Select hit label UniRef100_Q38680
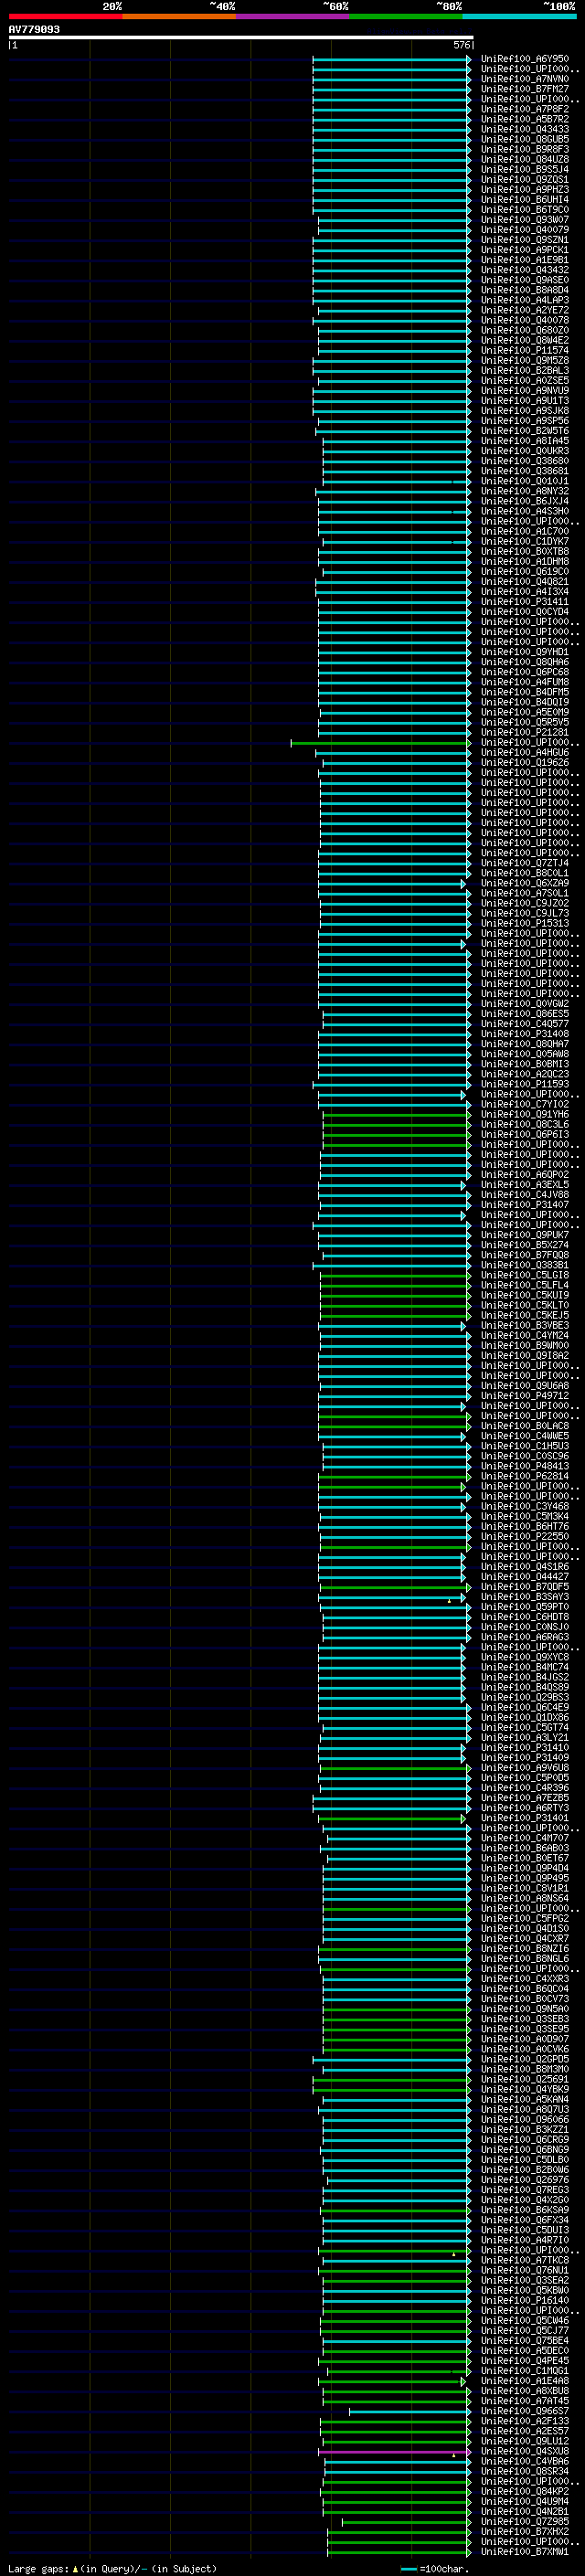The image size is (585, 2576). pyautogui.click(x=525, y=461)
